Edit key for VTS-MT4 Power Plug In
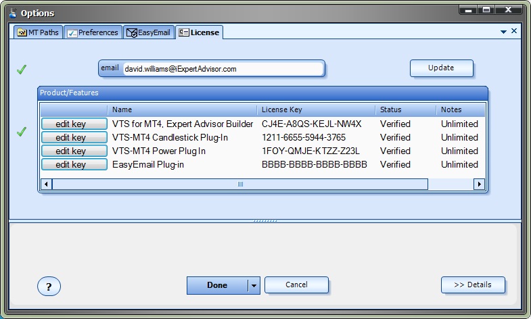Screen dimensions: 531x319 coord(74,151)
